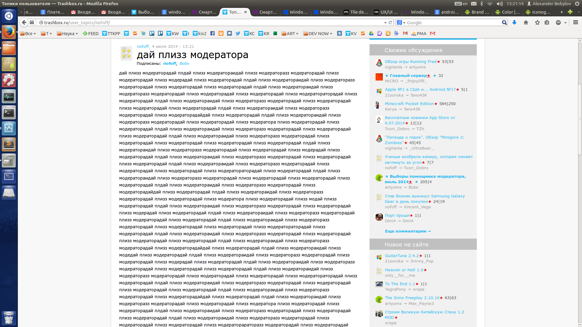
Task: Click the Adblock Plus ABP icon
Action: point(558,22)
